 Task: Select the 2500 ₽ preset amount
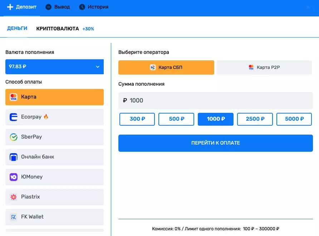255,119
